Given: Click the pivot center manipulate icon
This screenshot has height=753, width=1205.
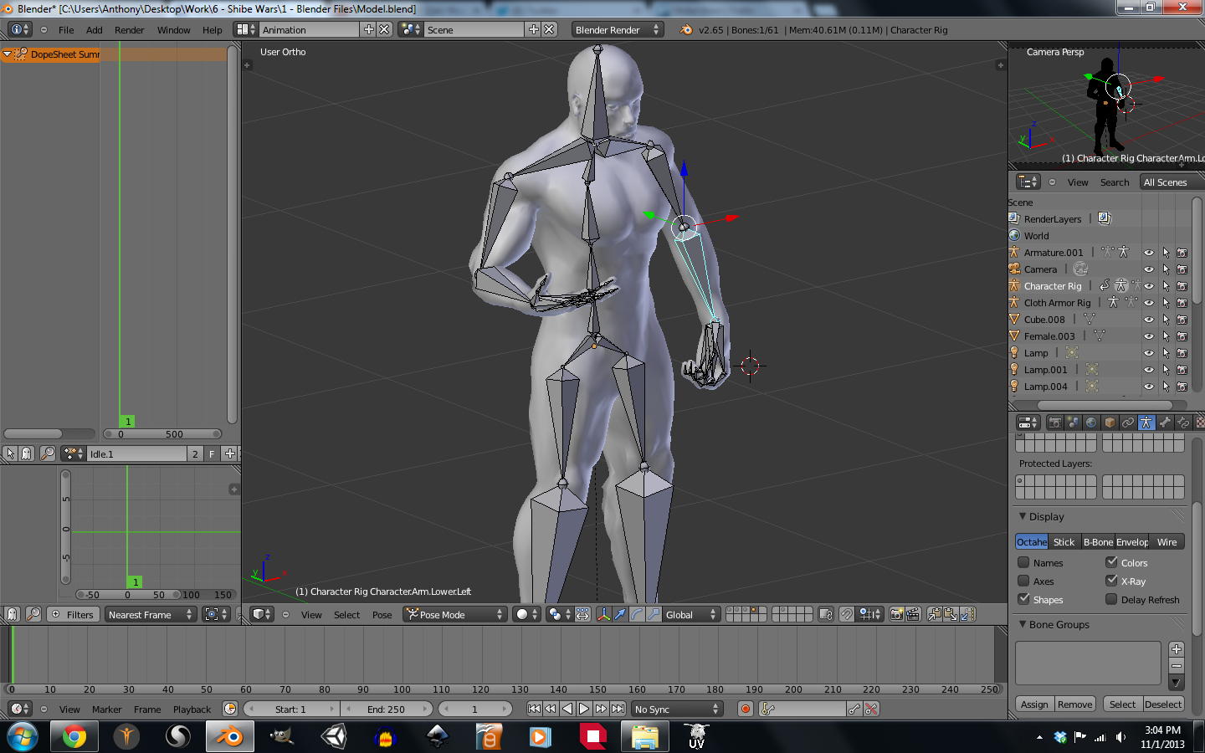Looking at the screenshot, I should pos(582,614).
